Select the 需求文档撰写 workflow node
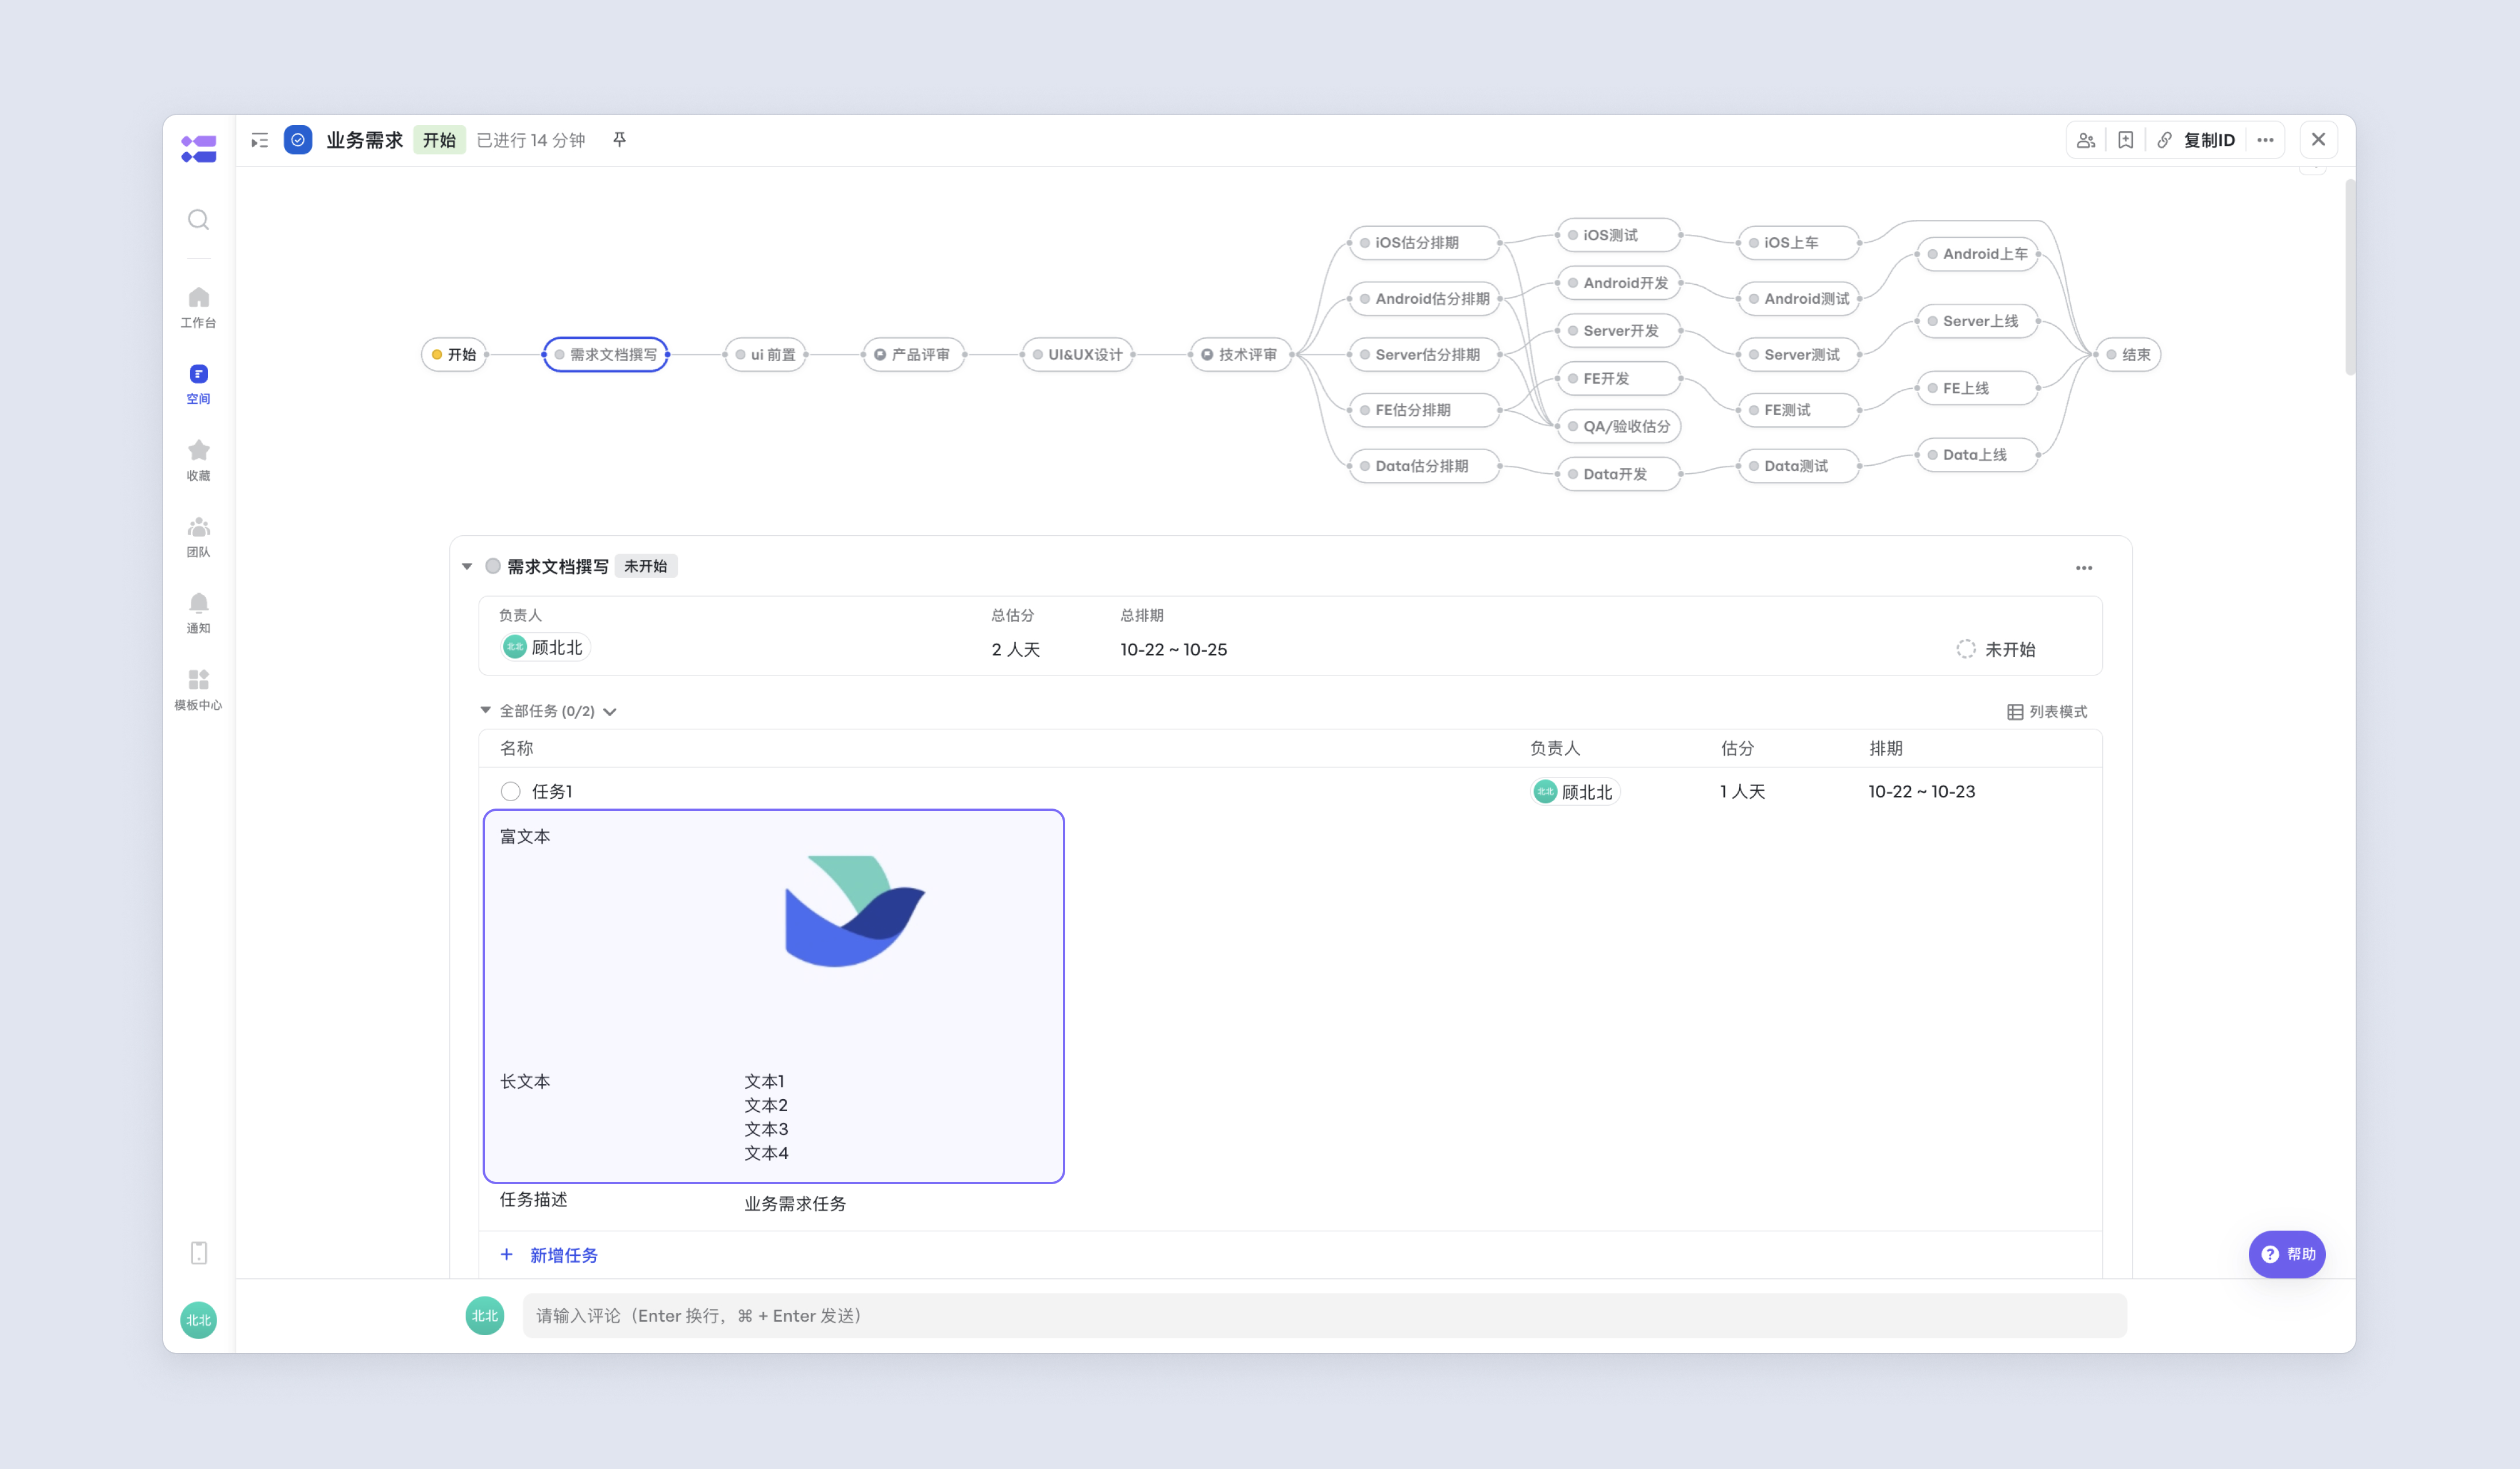The image size is (2520, 1469). (606, 355)
